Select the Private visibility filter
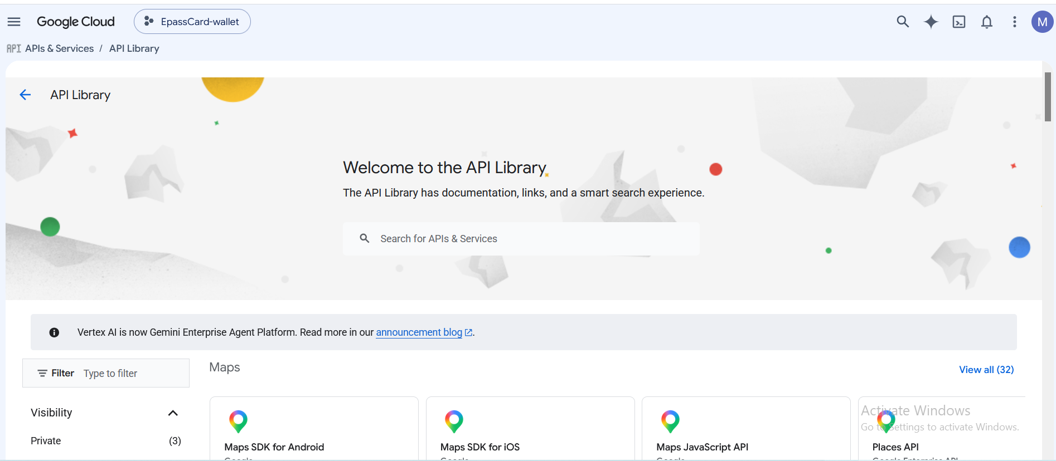 46,441
